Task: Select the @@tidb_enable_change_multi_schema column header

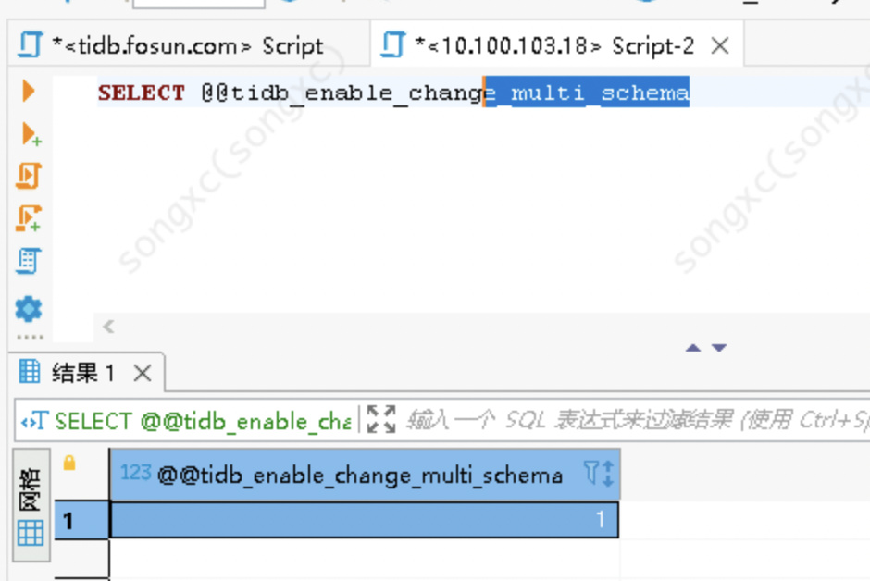Action: 365,475
